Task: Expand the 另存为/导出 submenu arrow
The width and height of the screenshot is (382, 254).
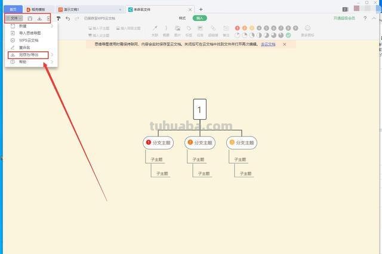Action: pyautogui.click(x=52, y=55)
